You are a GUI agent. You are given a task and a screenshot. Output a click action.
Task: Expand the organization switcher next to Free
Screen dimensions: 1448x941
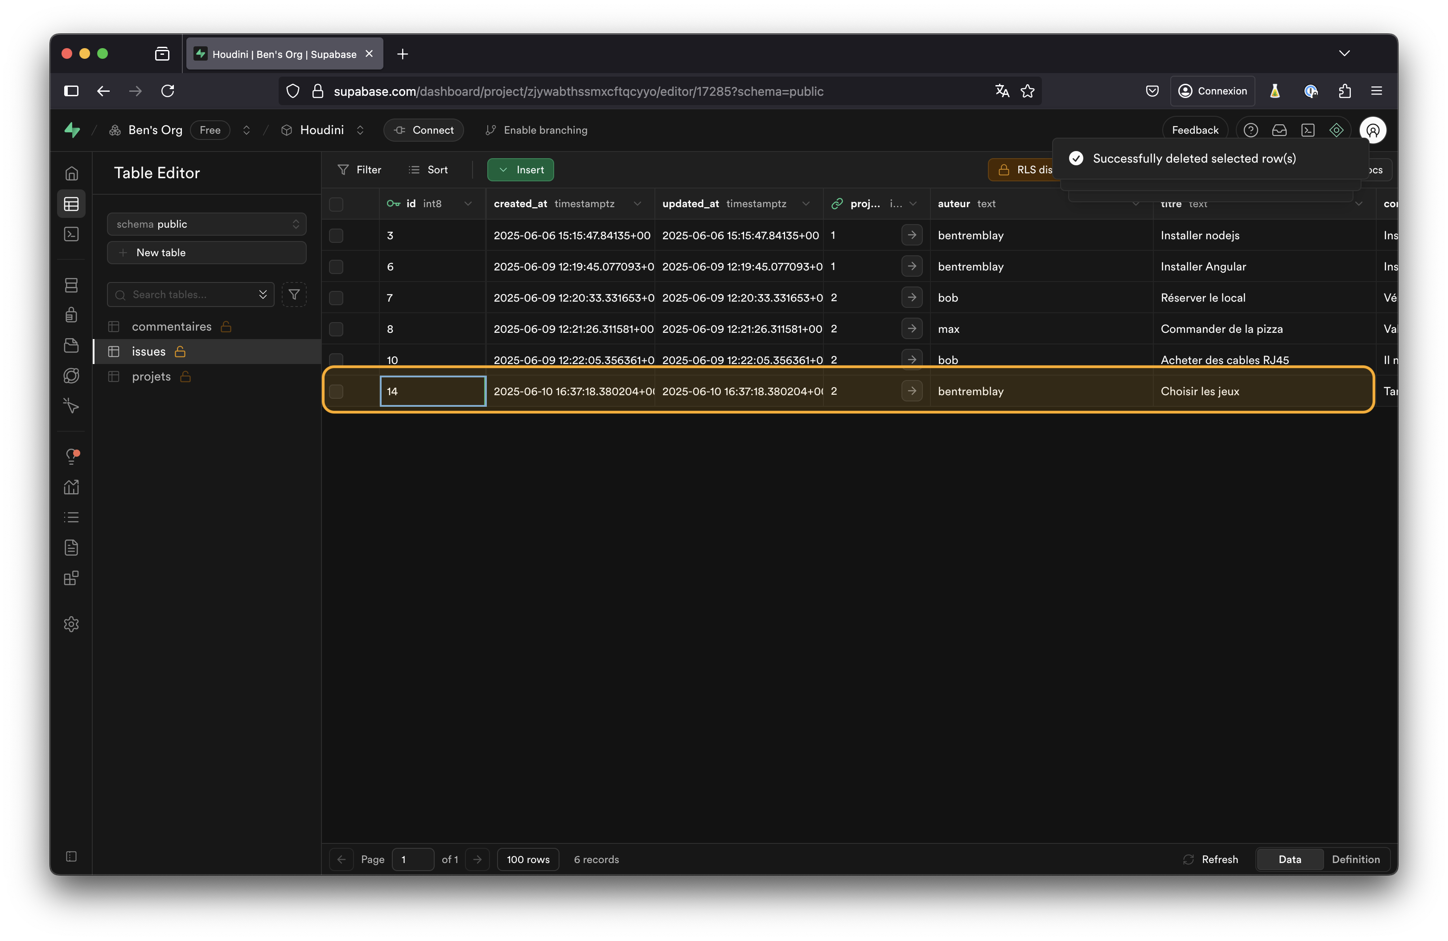tap(247, 130)
